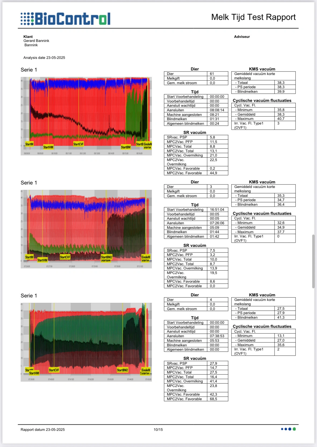
Task: Click StartCVF marker in Dier 61 chart
Action: pyautogui.click(x=79, y=144)
